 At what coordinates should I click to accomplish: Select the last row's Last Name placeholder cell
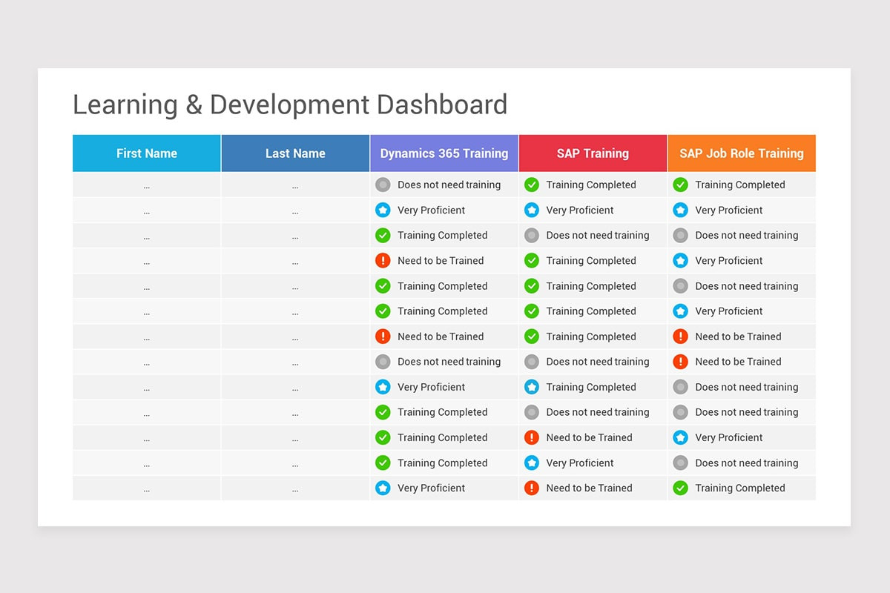pos(295,488)
